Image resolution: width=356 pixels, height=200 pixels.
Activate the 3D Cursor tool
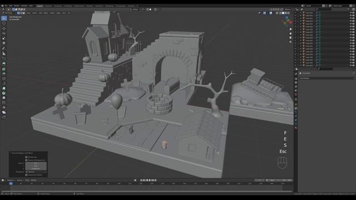(4, 23)
